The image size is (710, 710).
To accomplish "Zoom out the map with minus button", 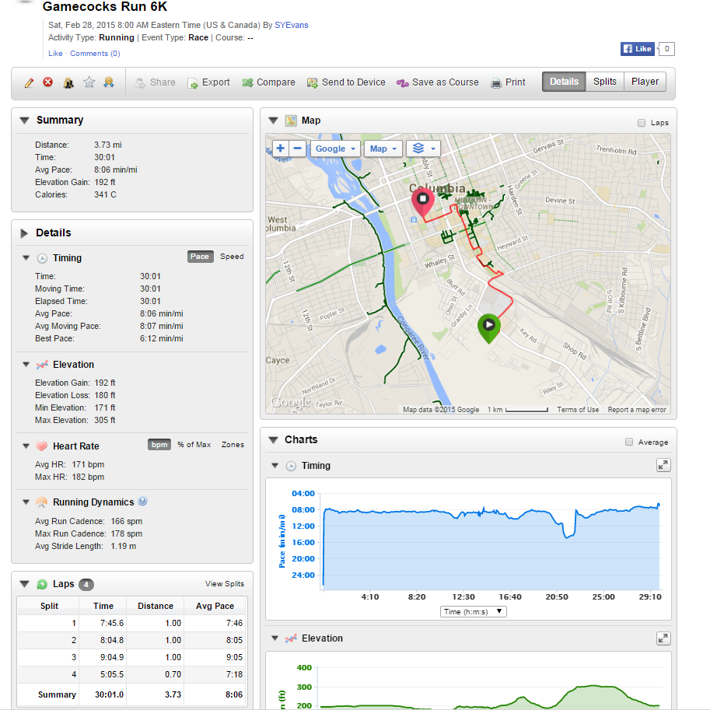I will 297,149.
